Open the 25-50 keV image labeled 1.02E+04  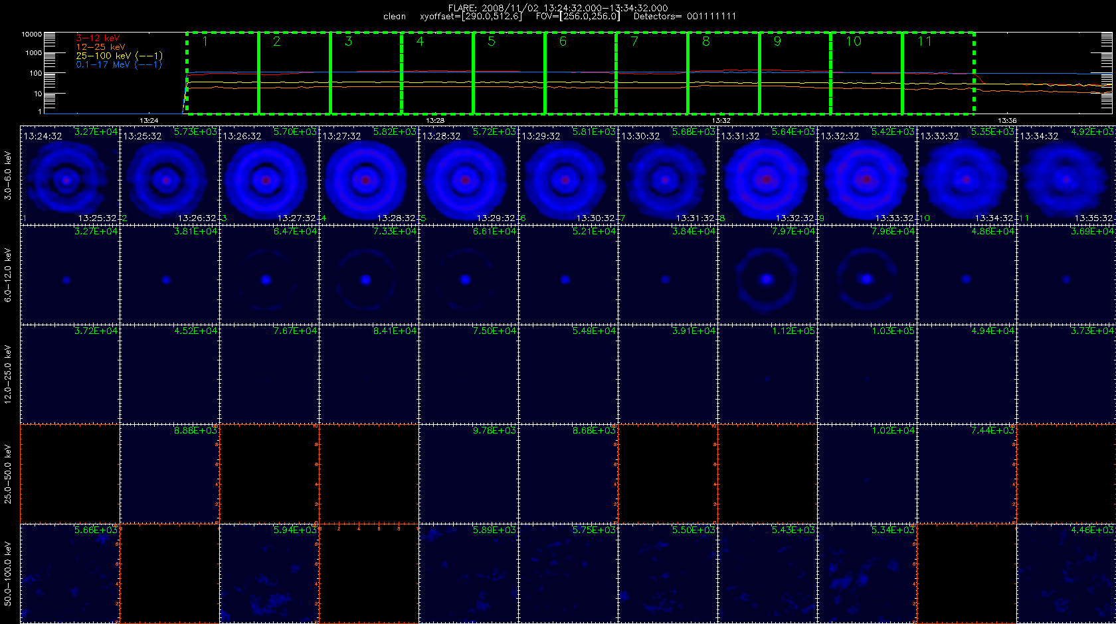(x=867, y=474)
